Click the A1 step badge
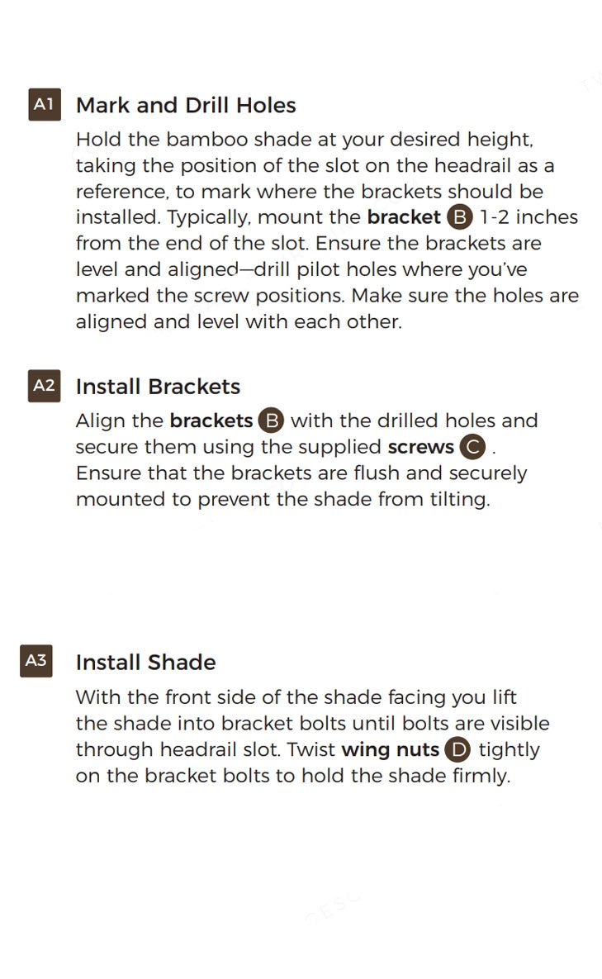This screenshot has height=979, width=602. point(45,104)
